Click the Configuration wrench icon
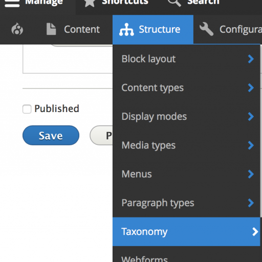The width and height of the screenshot is (262, 262). click(206, 29)
